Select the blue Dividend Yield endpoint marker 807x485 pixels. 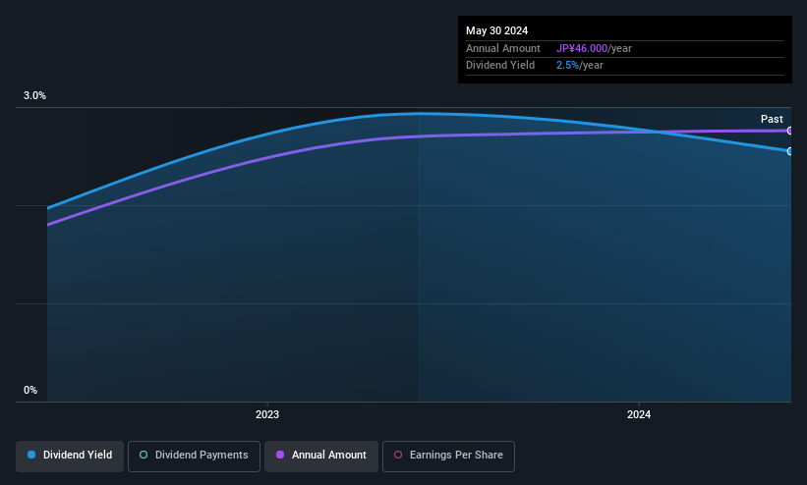pos(789,151)
